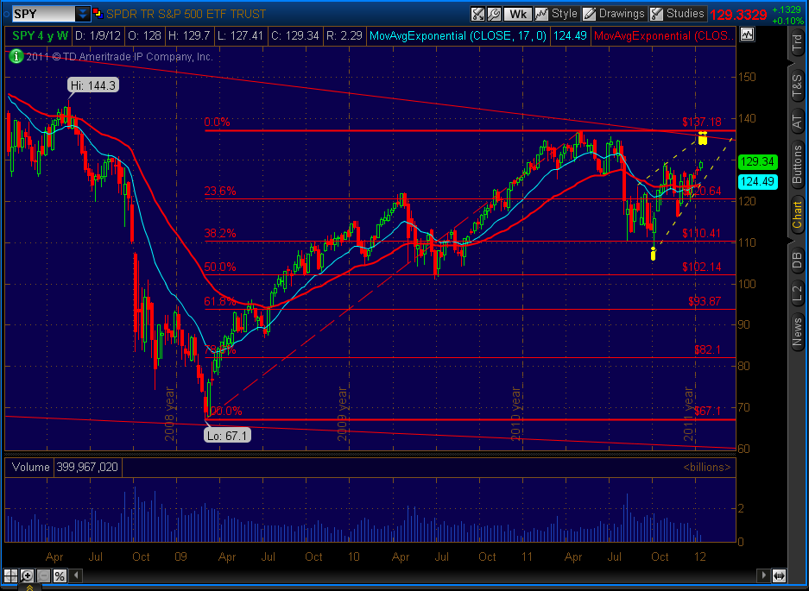The height and width of the screenshot is (591, 809).
Task: Open the share chart icon in toolbar
Action: [477, 14]
